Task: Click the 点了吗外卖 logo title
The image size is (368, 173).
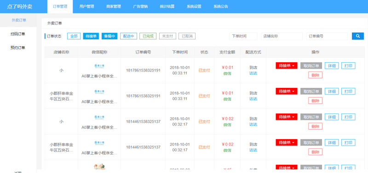Action: click(x=20, y=6)
